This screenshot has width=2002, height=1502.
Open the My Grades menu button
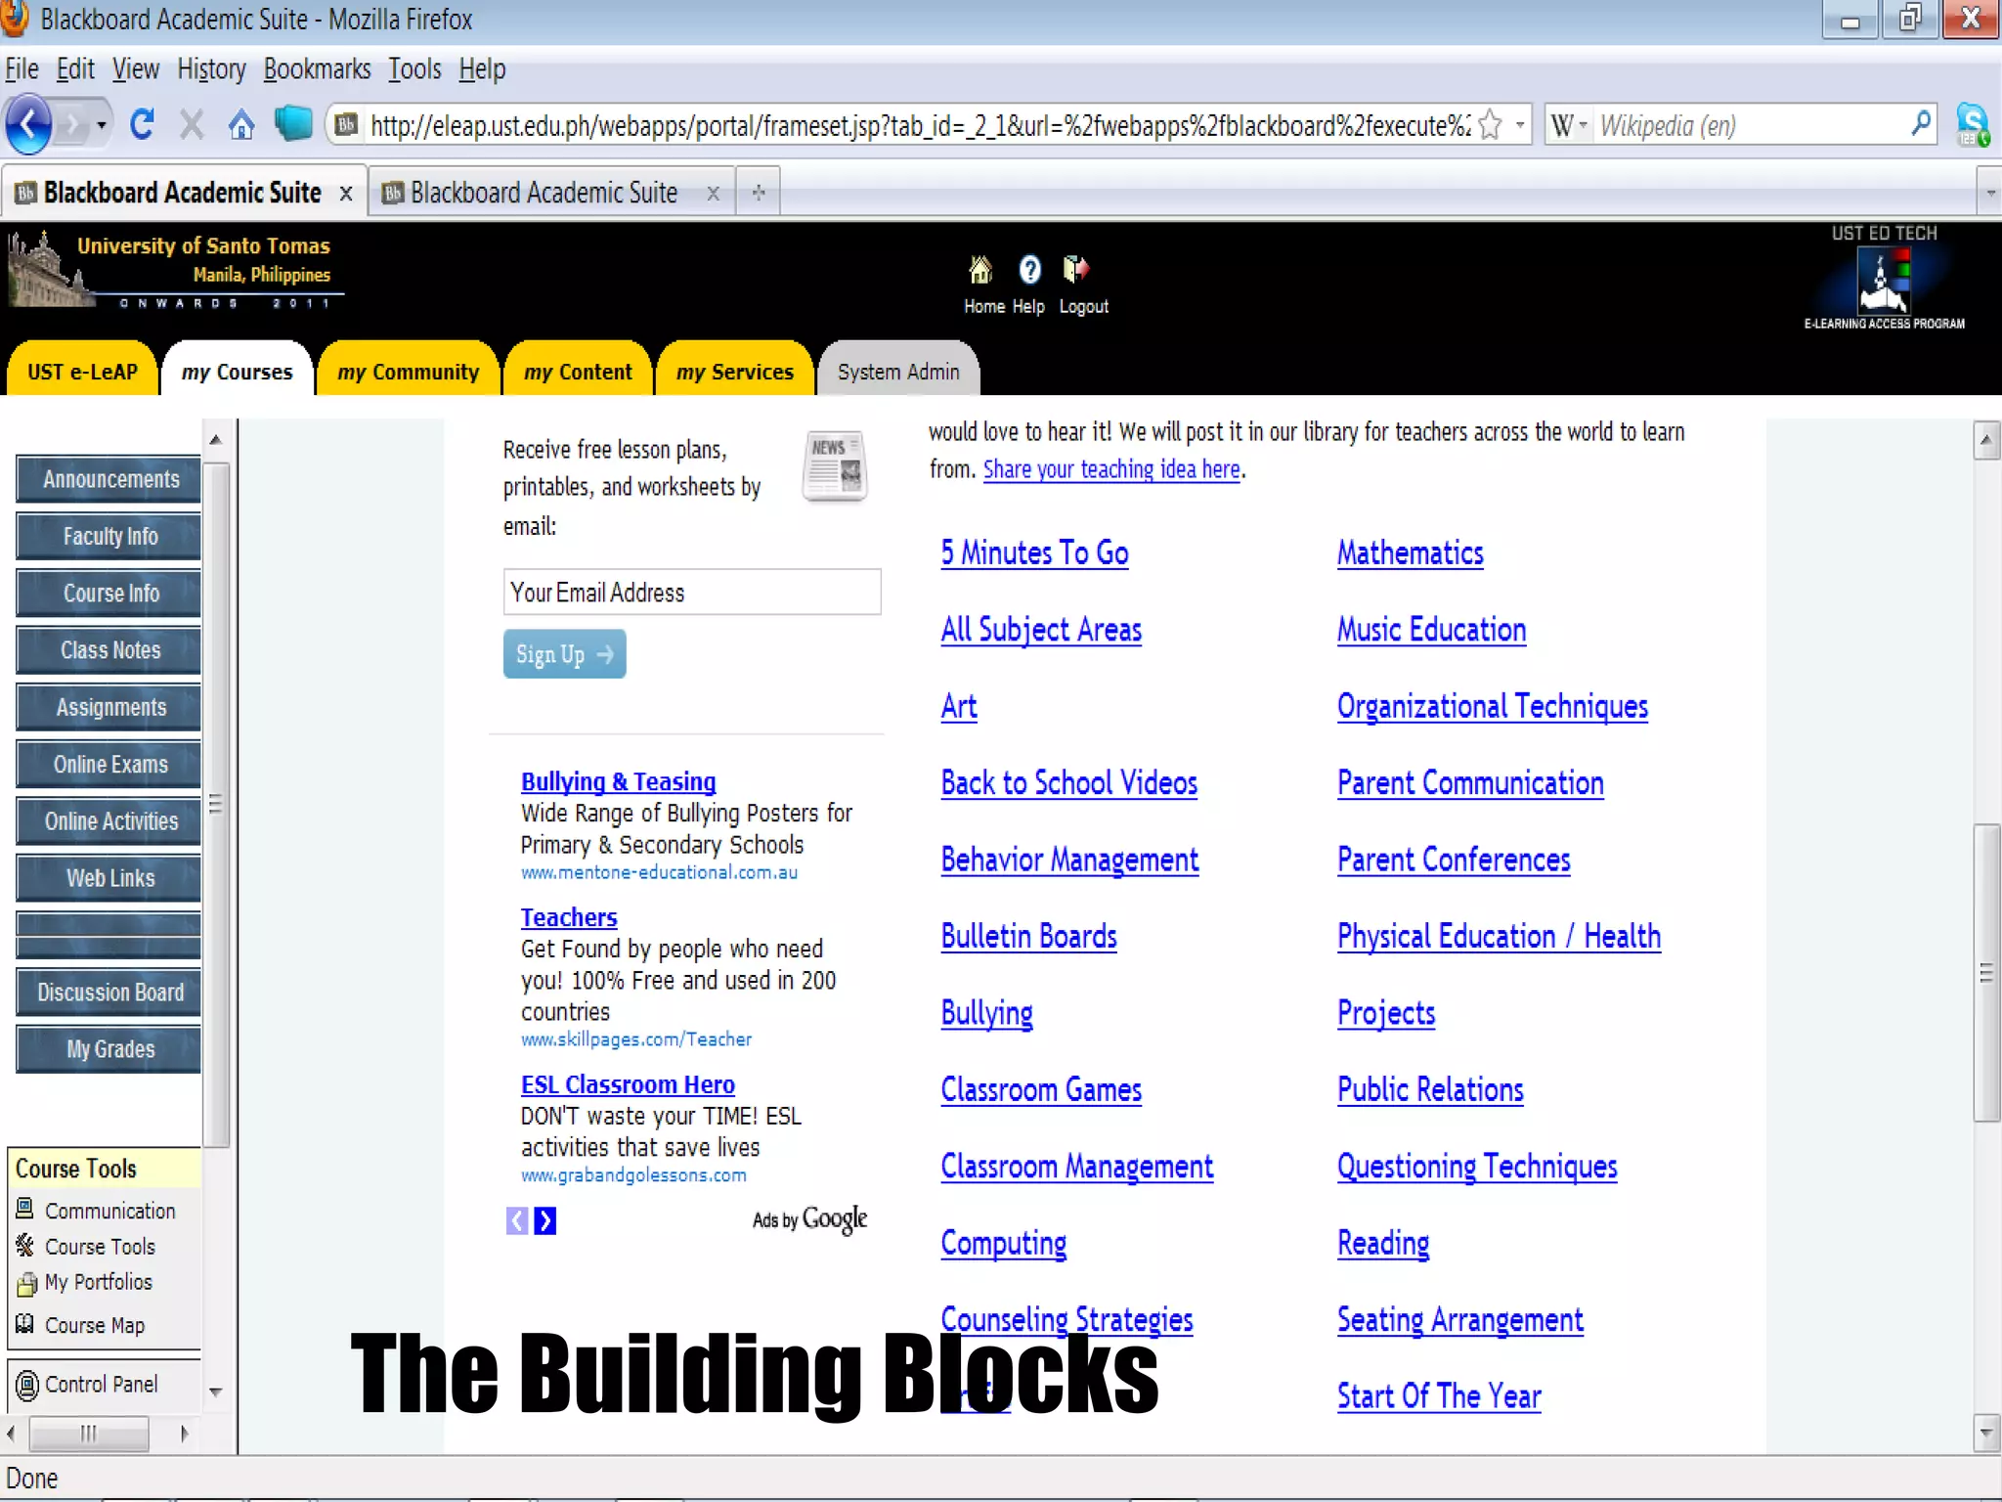pyautogui.click(x=109, y=1049)
